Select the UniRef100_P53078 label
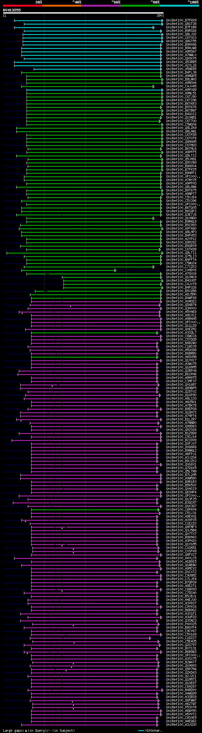202x733 pixels. click(181, 707)
